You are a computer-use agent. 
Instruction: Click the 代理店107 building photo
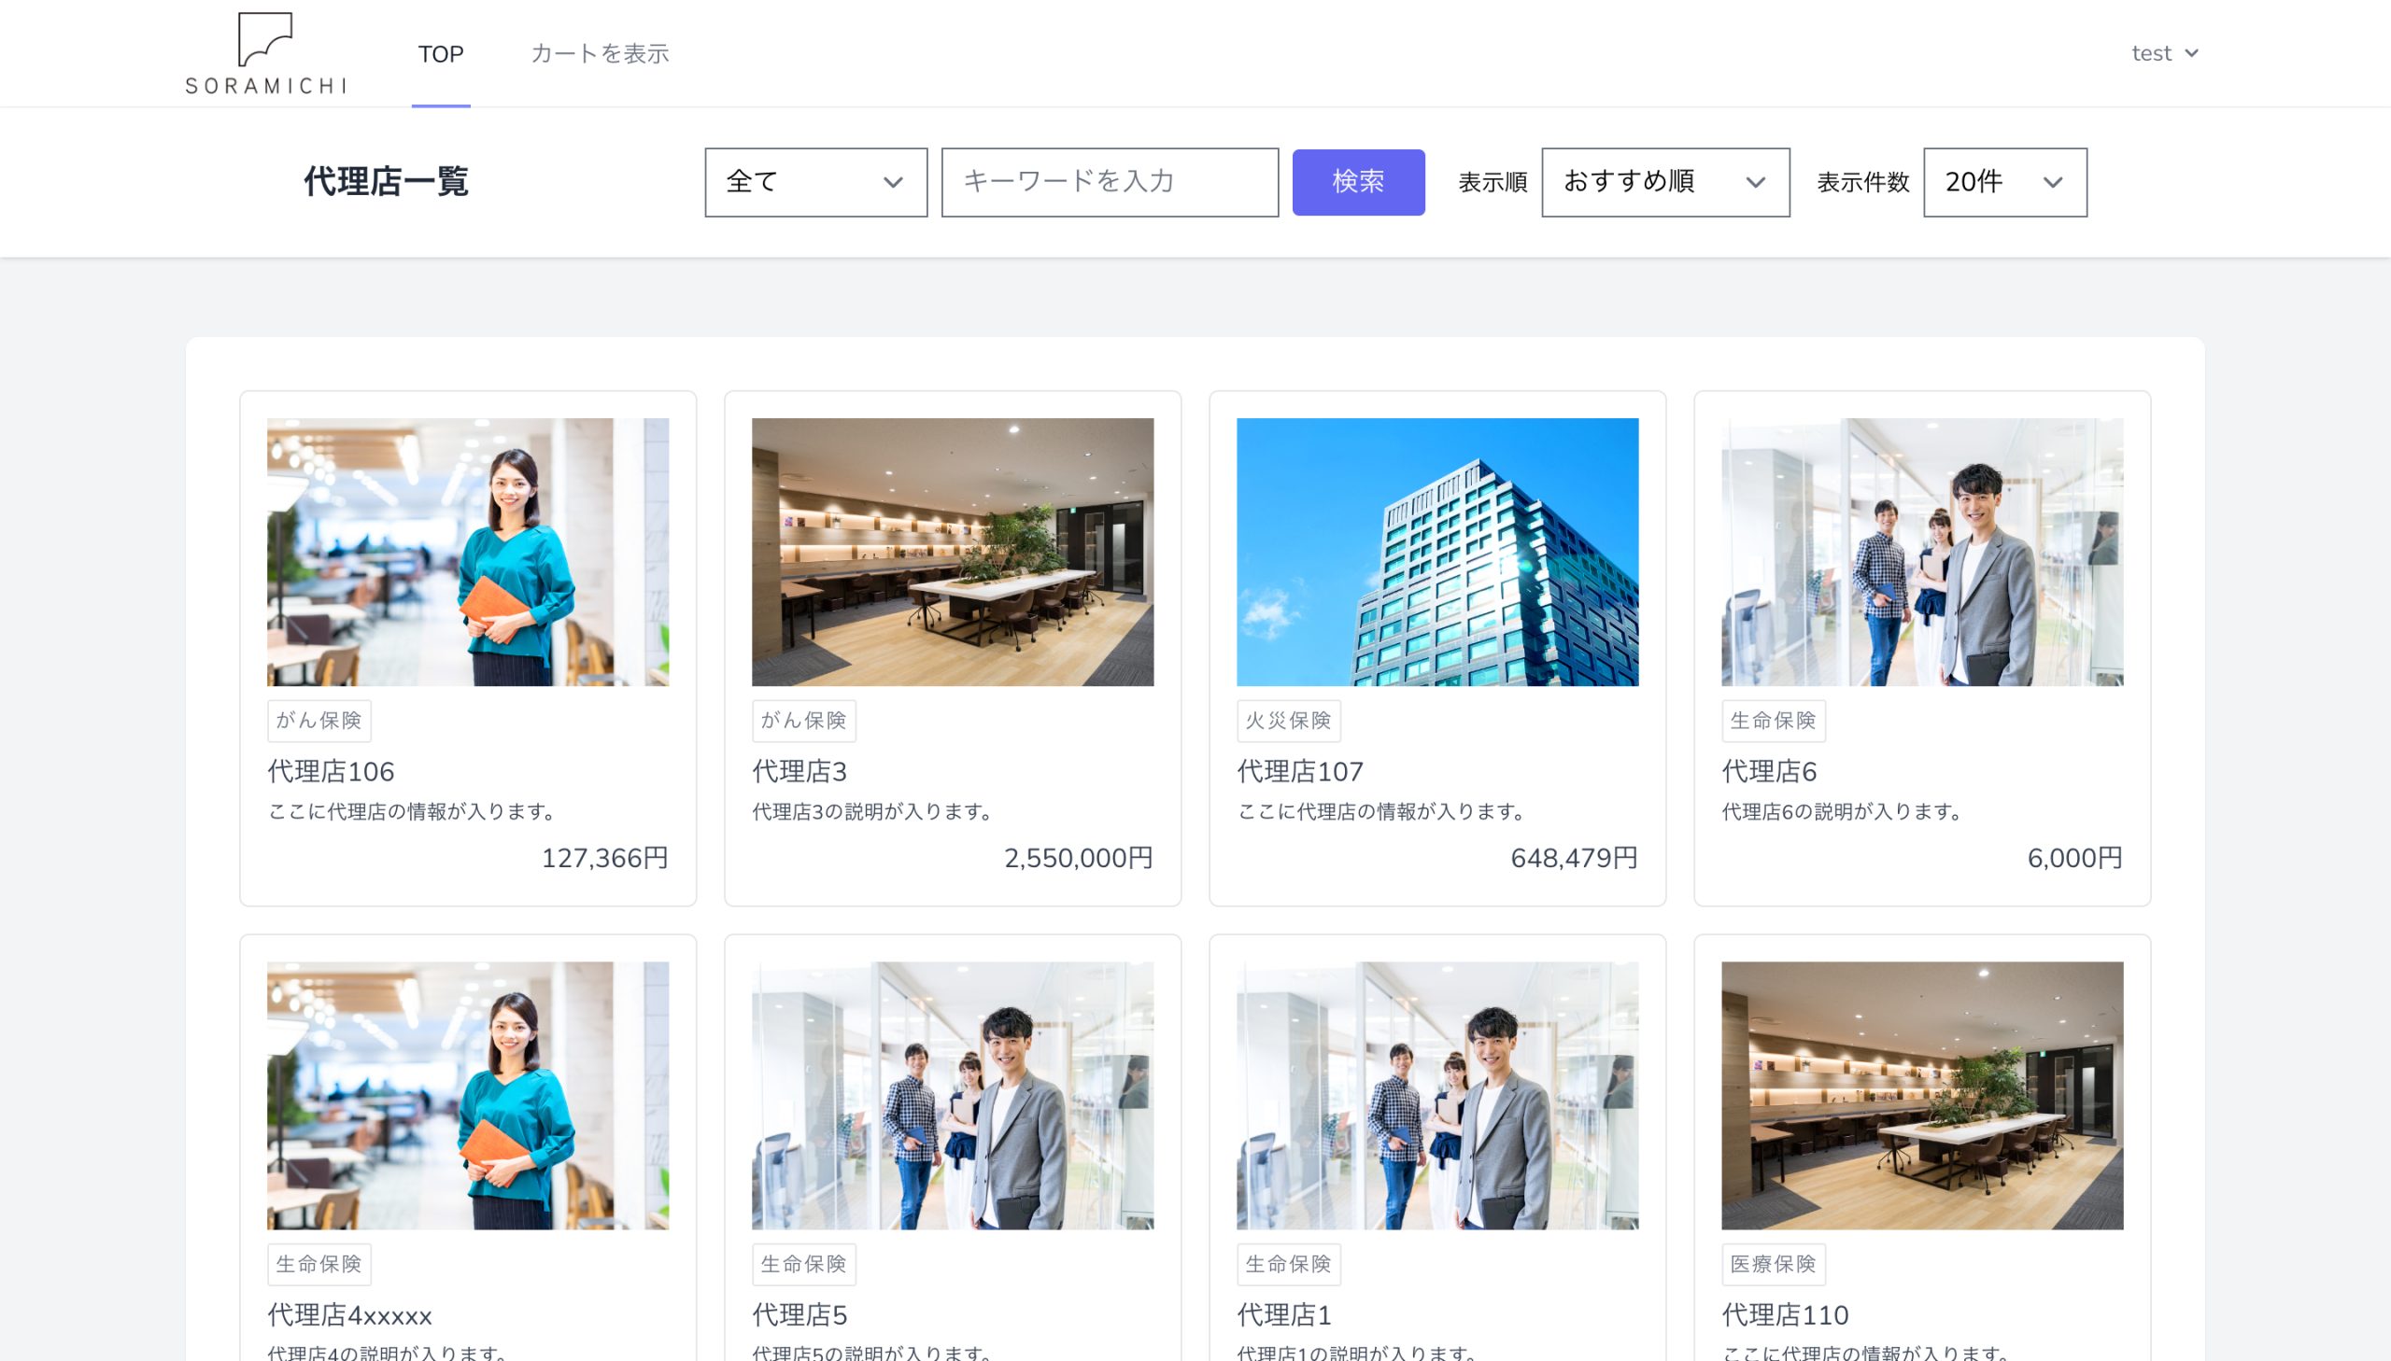pyautogui.click(x=1436, y=552)
